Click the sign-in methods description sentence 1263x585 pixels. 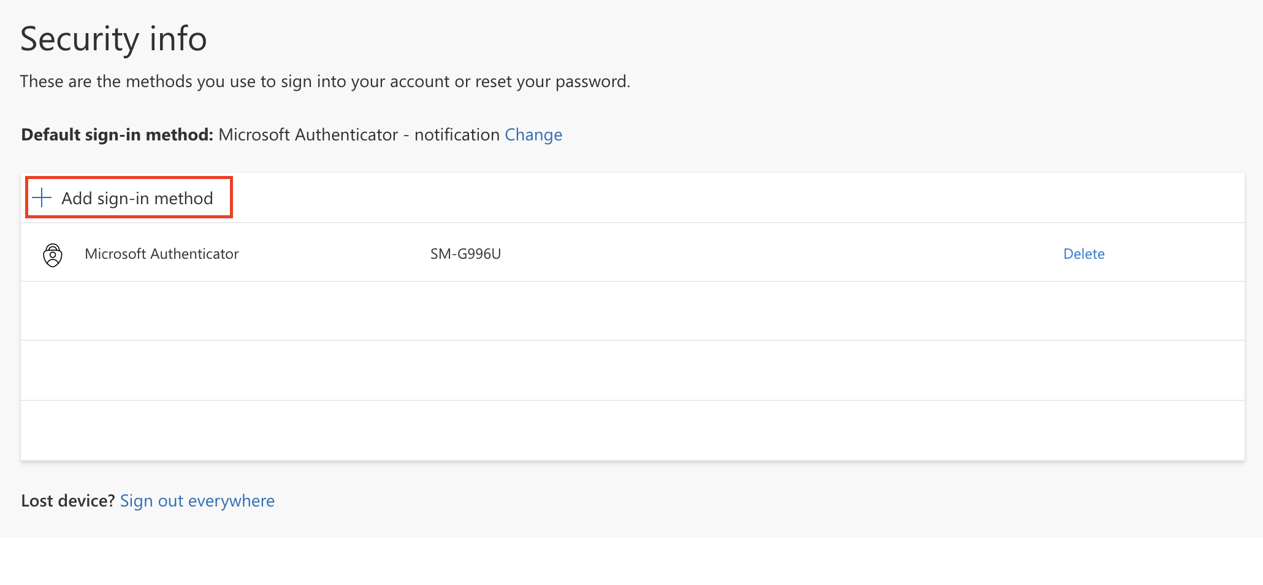click(x=325, y=82)
